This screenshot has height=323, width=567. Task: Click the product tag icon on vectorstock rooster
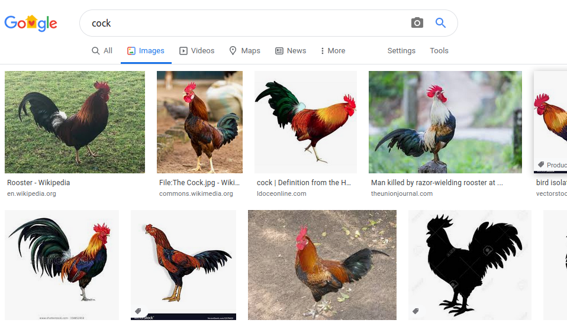click(x=541, y=165)
